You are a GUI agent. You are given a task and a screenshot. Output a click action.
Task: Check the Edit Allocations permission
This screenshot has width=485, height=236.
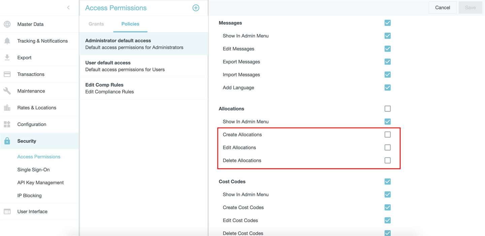tap(387, 148)
